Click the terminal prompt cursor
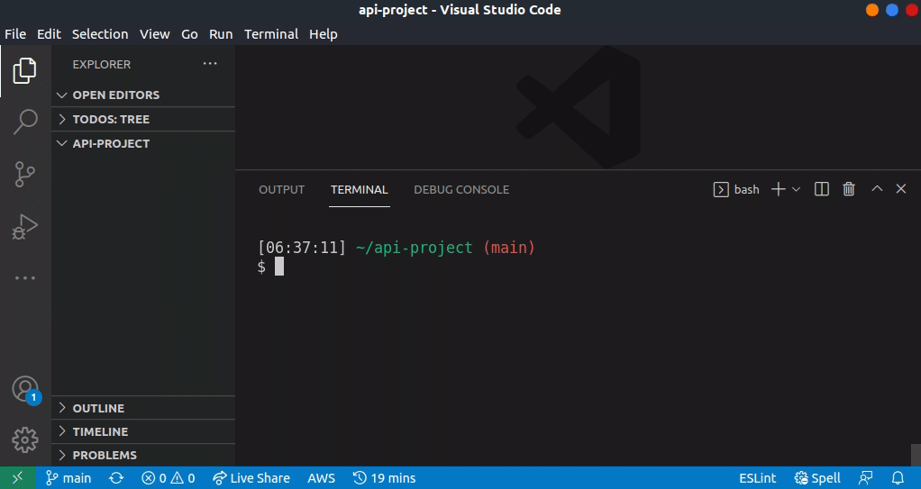This screenshot has width=921, height=489. coord(279,266)
